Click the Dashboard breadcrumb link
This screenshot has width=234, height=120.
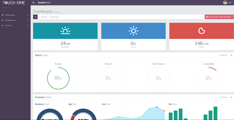tap(55, 17)
